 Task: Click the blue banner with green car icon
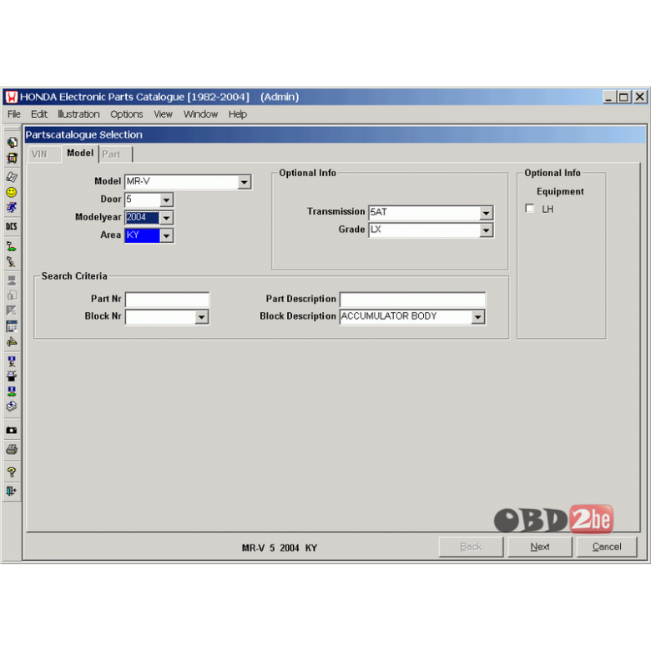(12, 391)
